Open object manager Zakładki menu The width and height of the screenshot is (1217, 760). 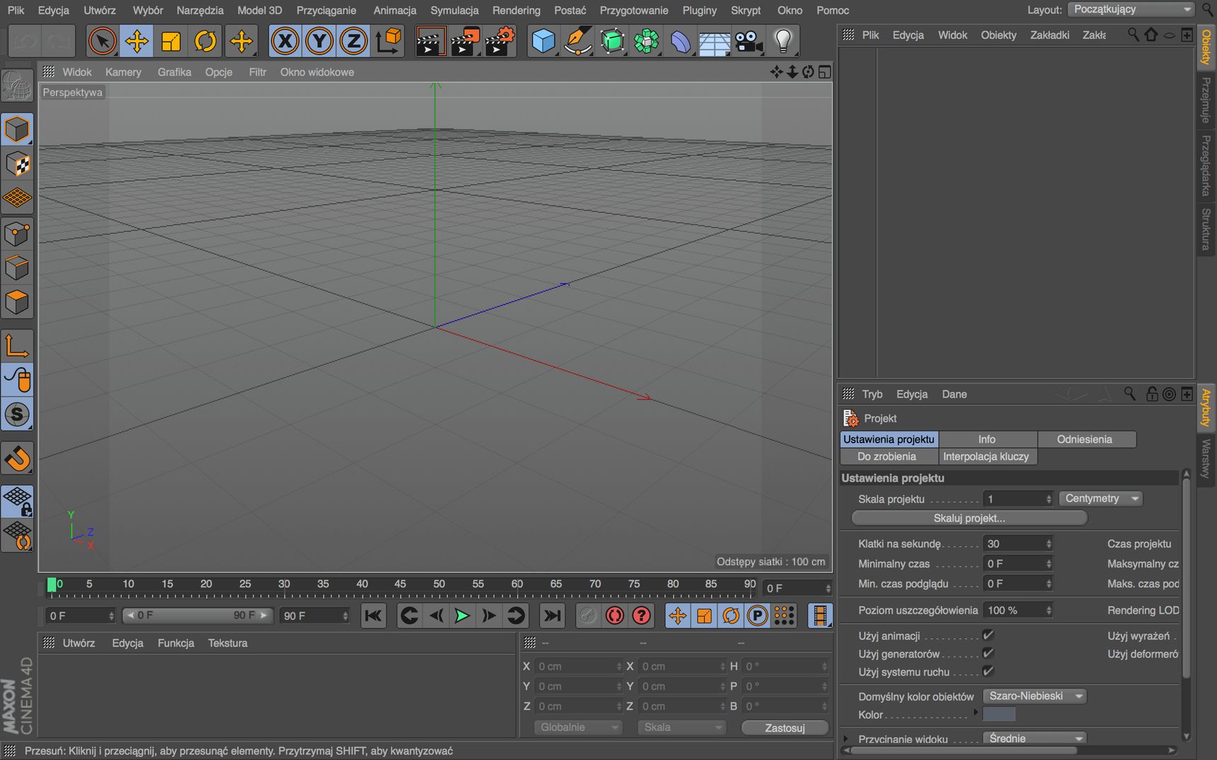click(x=1049, y=35)
